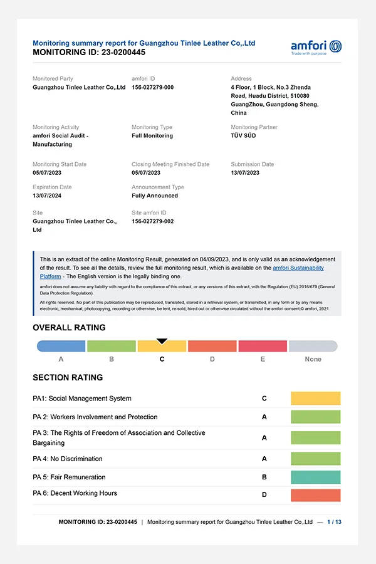The height and width of the screenshot is (564, 376).
Task: Select the blue A segment in overall rating
Action: click(61, 346)
